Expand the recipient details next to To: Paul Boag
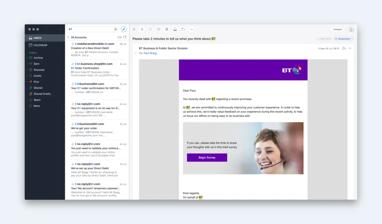 click(x=136, y=53)
